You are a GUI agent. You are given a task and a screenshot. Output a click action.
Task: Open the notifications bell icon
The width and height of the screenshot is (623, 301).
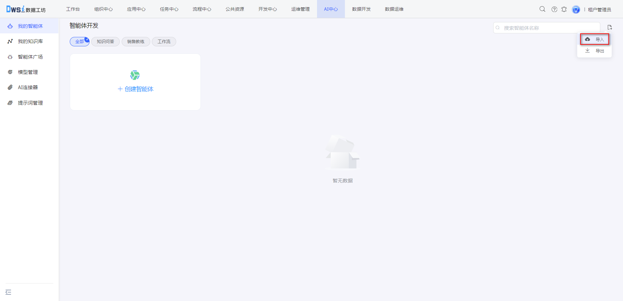point(564,9)
